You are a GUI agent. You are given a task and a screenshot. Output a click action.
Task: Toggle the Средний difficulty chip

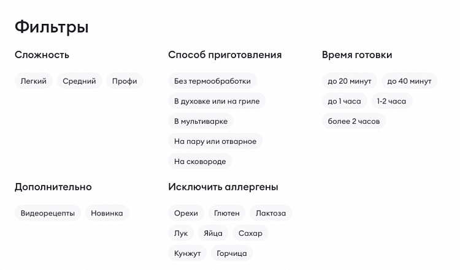pos(79,81)
